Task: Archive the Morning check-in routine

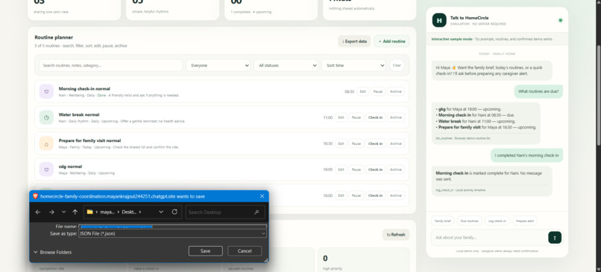Action: tap(395, 91)
